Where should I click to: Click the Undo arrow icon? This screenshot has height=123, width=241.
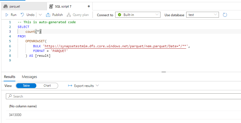pos(22,15)
